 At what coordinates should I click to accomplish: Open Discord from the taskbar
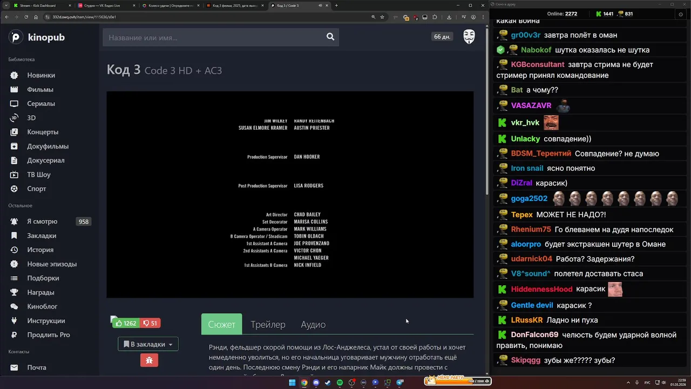pyautogui.click(x=316, y=383)
